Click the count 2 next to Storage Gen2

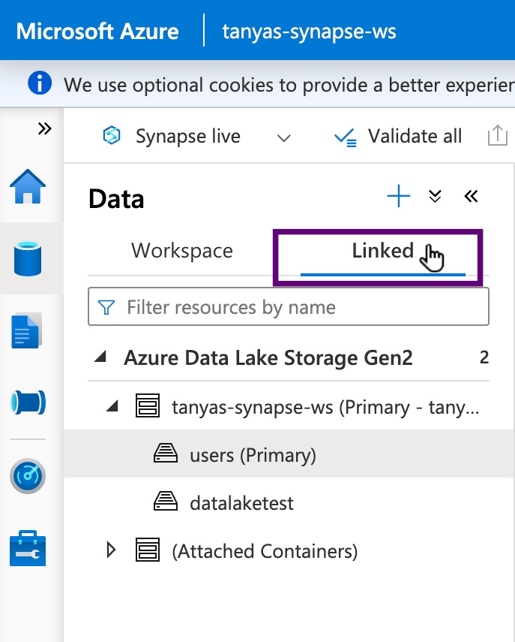(x=484, y=357)
